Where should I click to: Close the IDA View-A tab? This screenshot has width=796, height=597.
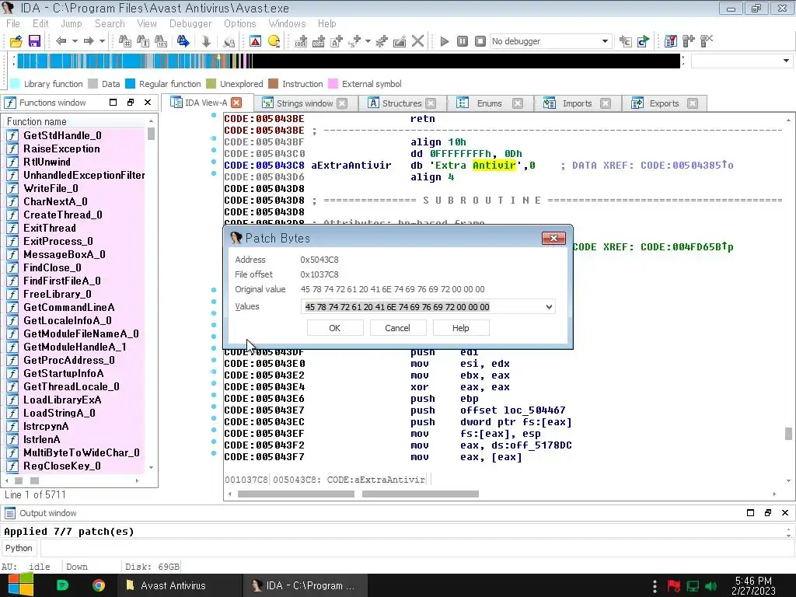[236, 103]
